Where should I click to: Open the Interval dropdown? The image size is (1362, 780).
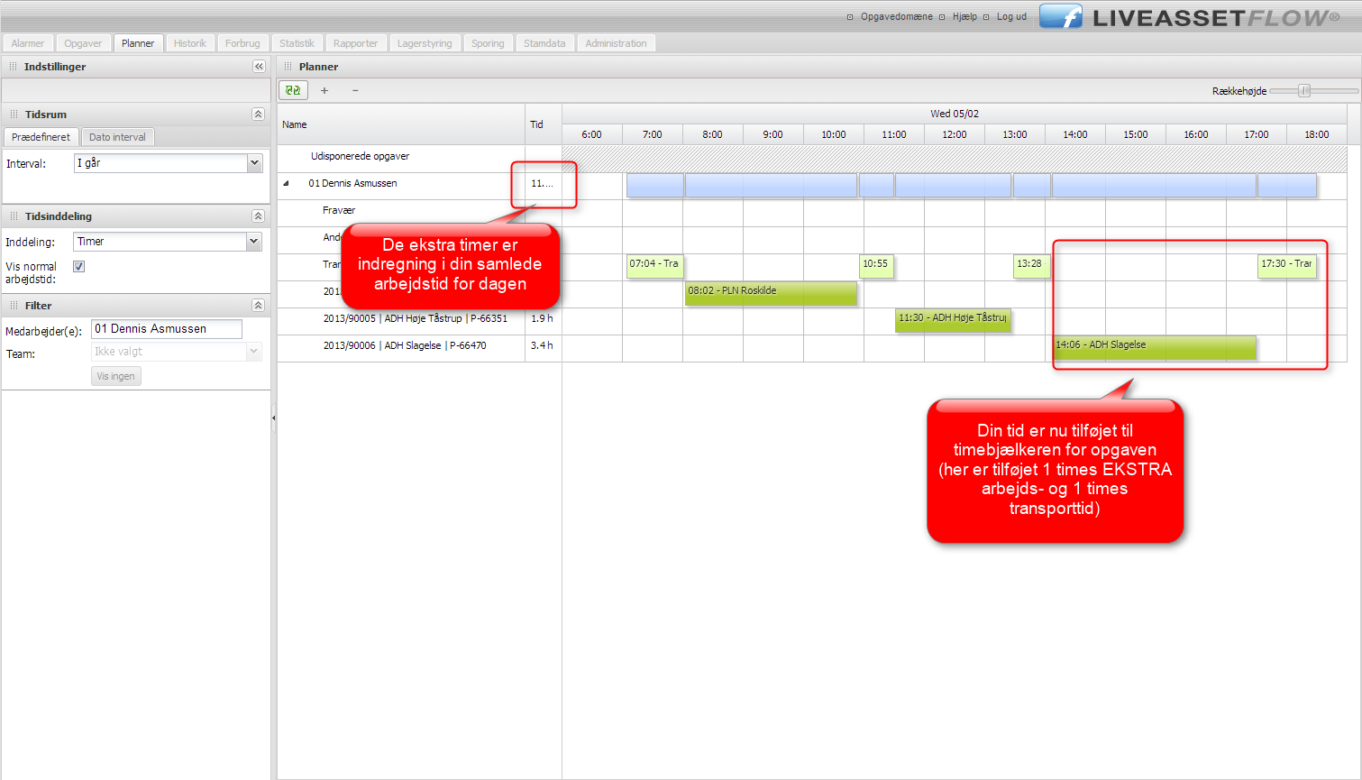254,163
